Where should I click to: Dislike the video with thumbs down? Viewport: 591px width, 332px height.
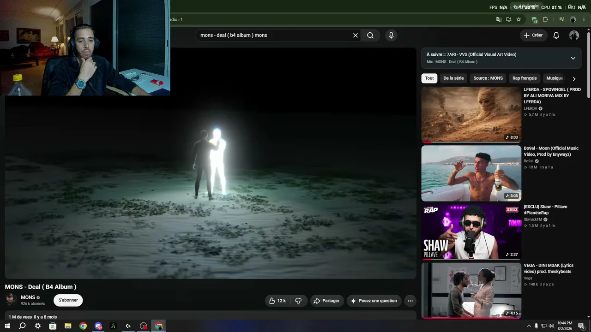coord(298,301)
